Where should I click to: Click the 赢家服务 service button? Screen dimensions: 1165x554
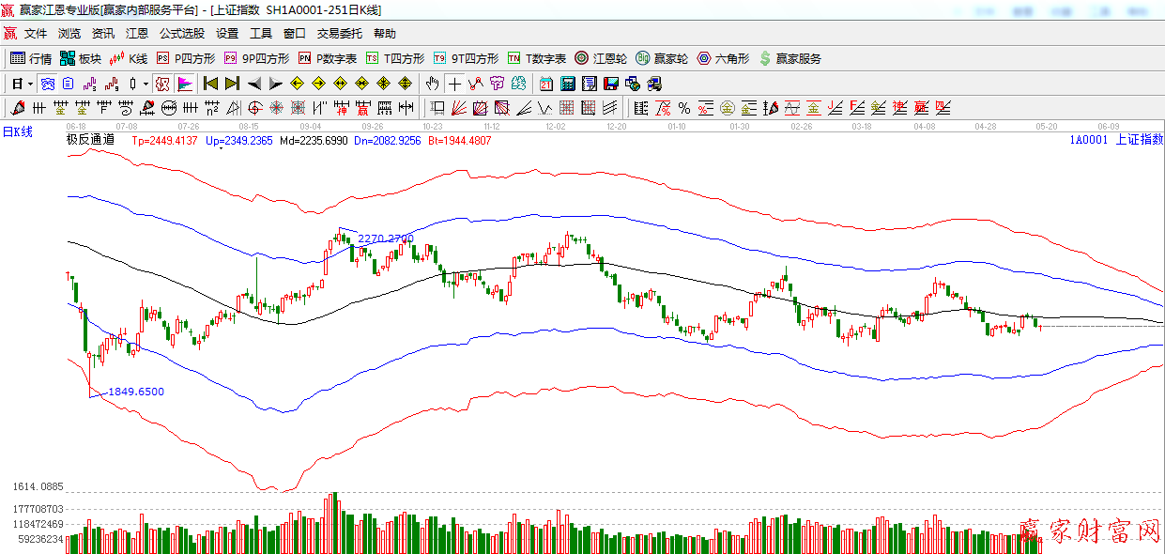(x=789, y=58)
